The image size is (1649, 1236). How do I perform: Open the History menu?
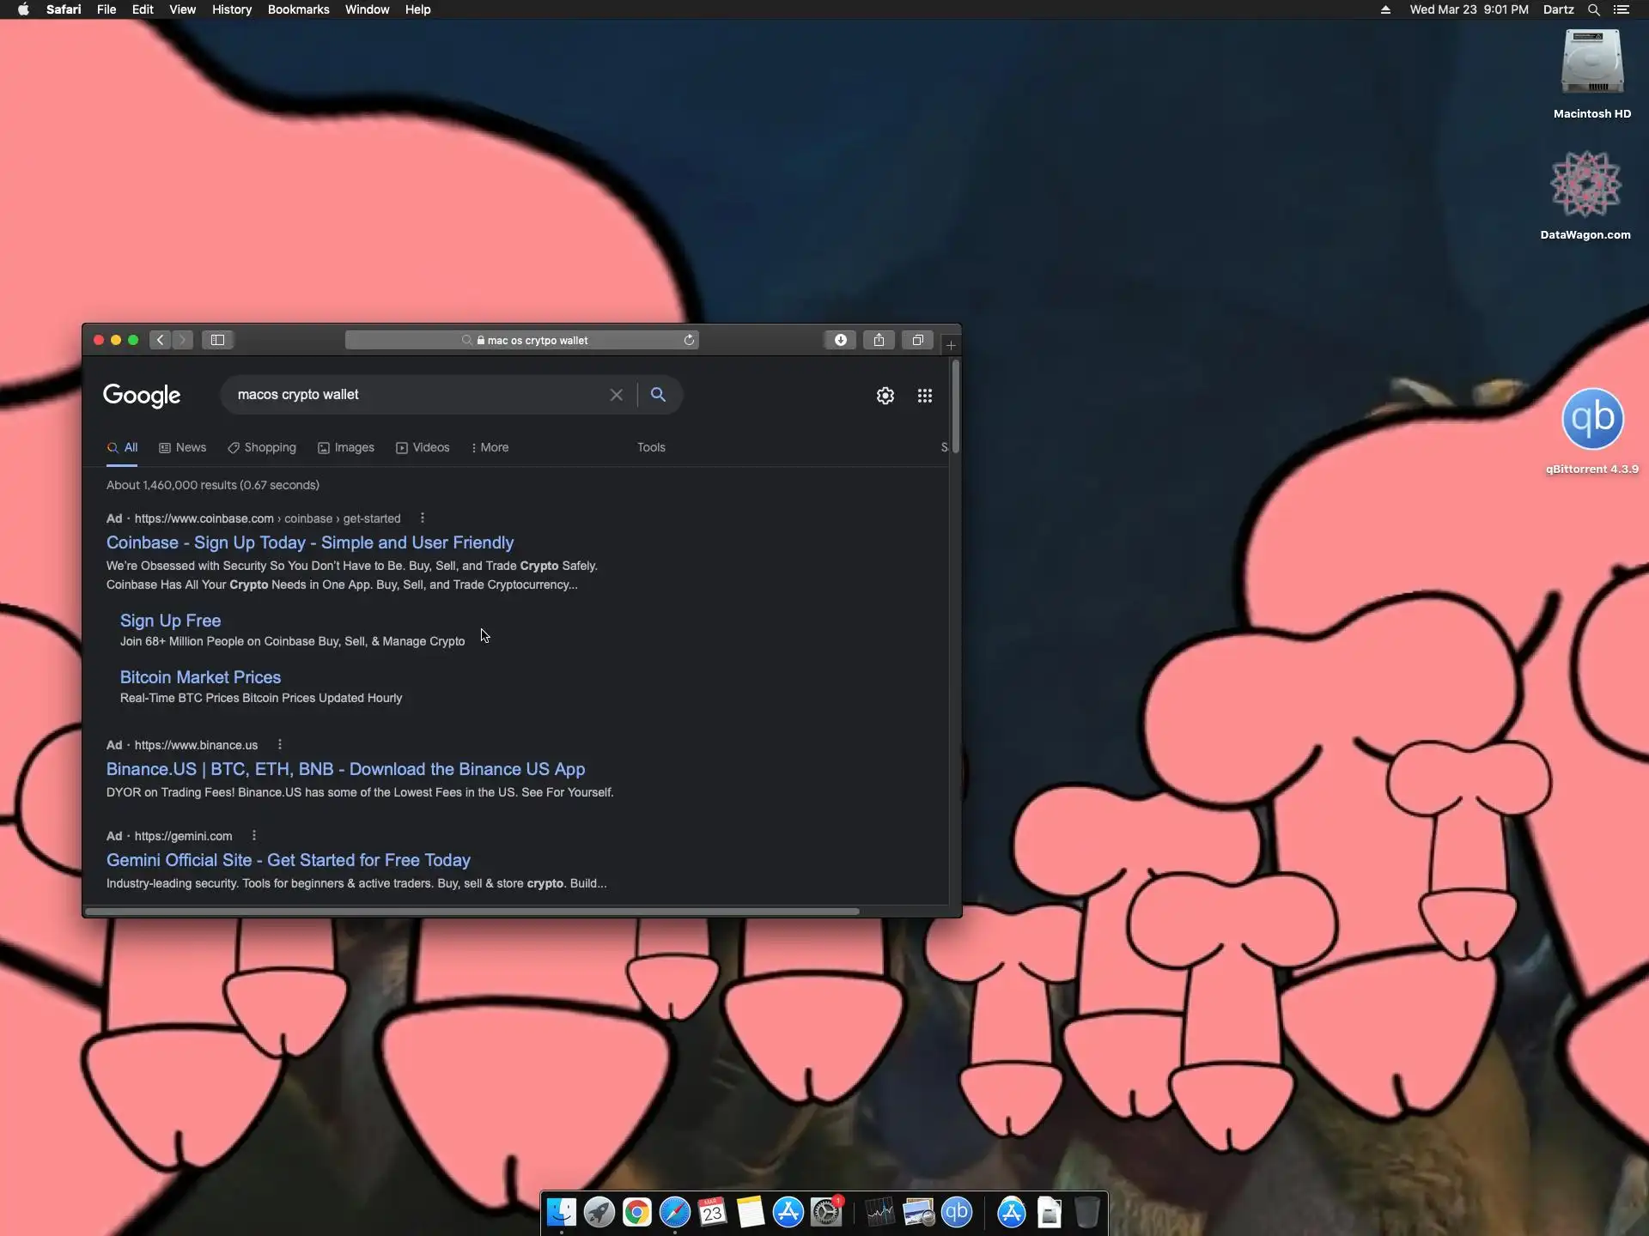pyautogui.click(x=231, y=9)
